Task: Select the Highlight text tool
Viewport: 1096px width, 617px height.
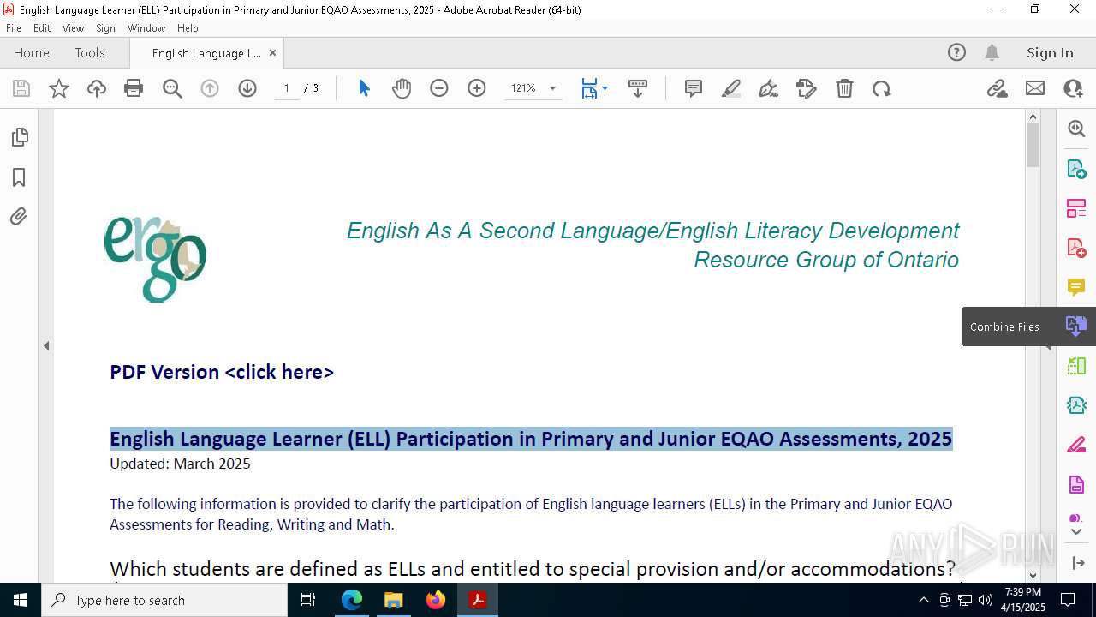Action: (731, 88)
